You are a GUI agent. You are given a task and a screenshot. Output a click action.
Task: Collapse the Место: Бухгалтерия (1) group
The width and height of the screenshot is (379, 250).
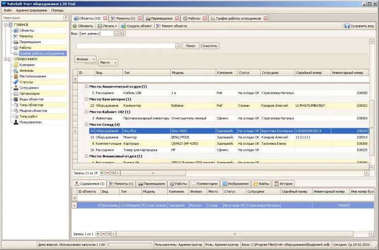click(x=86, y=99)
